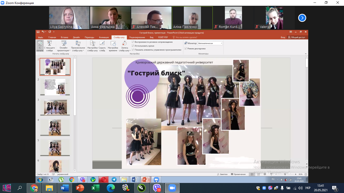The height and width of the screenshot is (193, 344).
Task: Open the 'Рецензирование' tab
Action: pos(137,37)
